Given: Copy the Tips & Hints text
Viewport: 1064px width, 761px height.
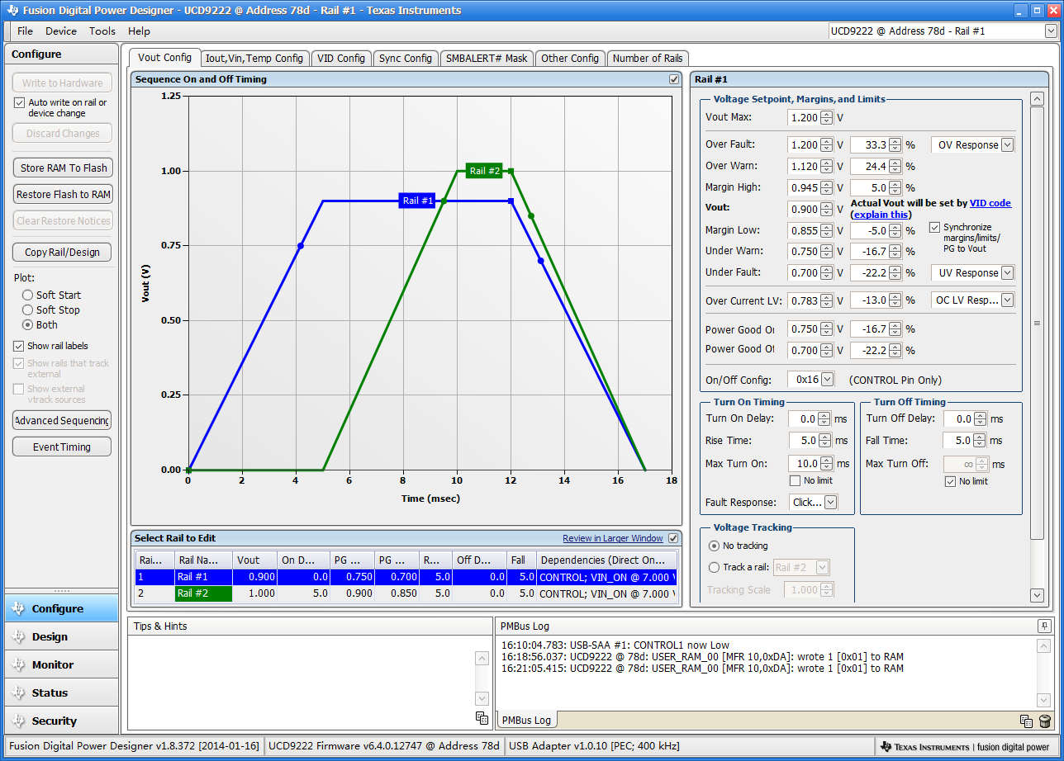Looking at the screenshot, I should (x=482, y=718).
